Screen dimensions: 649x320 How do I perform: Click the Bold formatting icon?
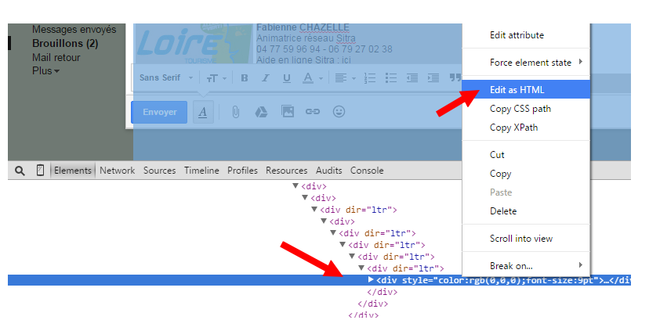coord(245,78)
